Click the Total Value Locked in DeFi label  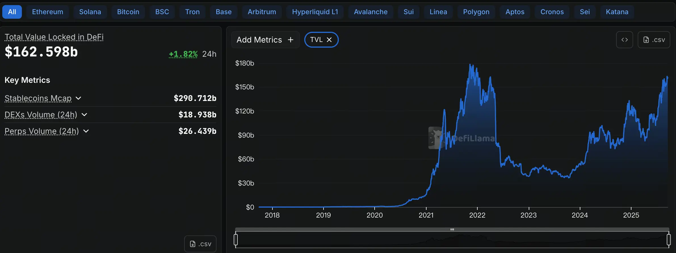pos(54,37)
